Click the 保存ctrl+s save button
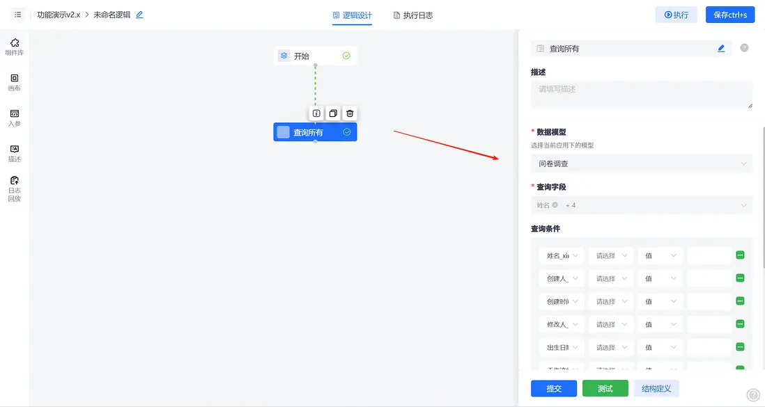This screenshot has width=765, height=407. 730,15
